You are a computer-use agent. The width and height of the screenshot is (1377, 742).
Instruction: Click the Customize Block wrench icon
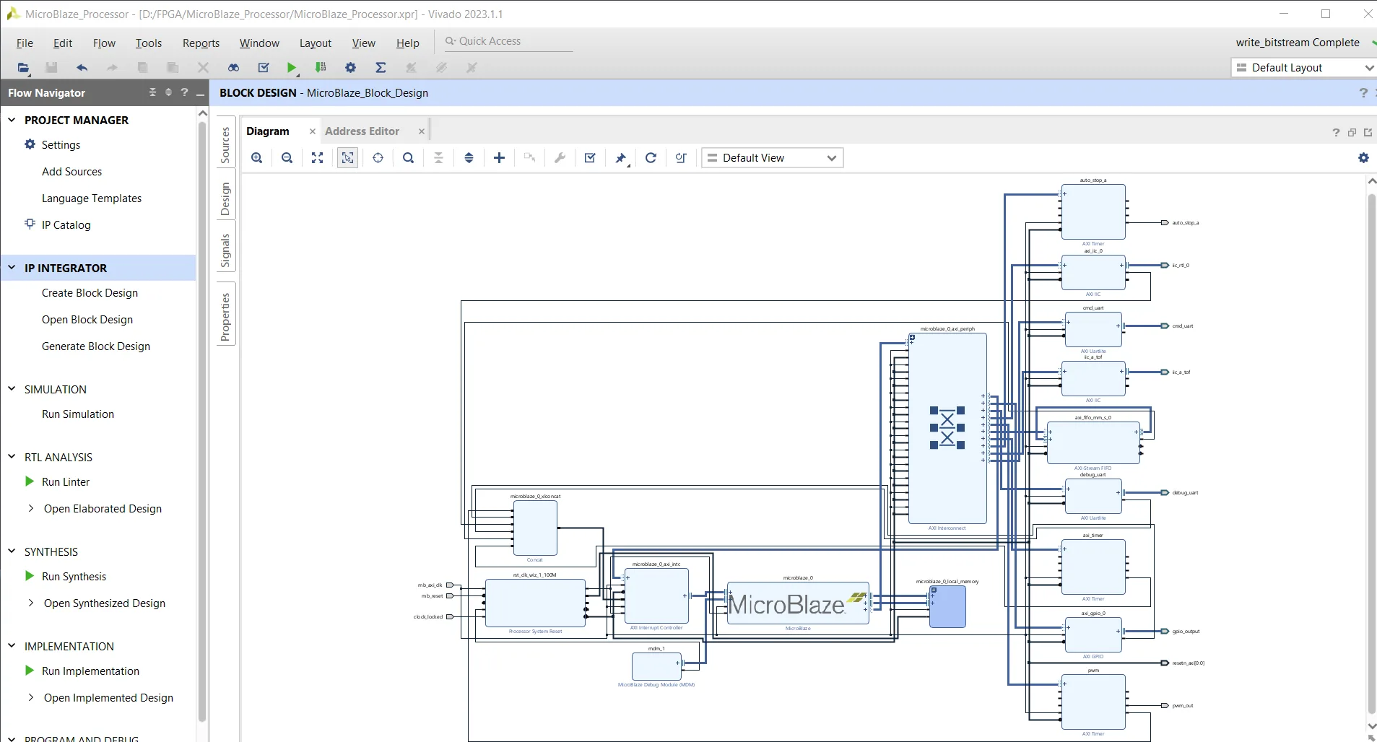click(560, 158)
